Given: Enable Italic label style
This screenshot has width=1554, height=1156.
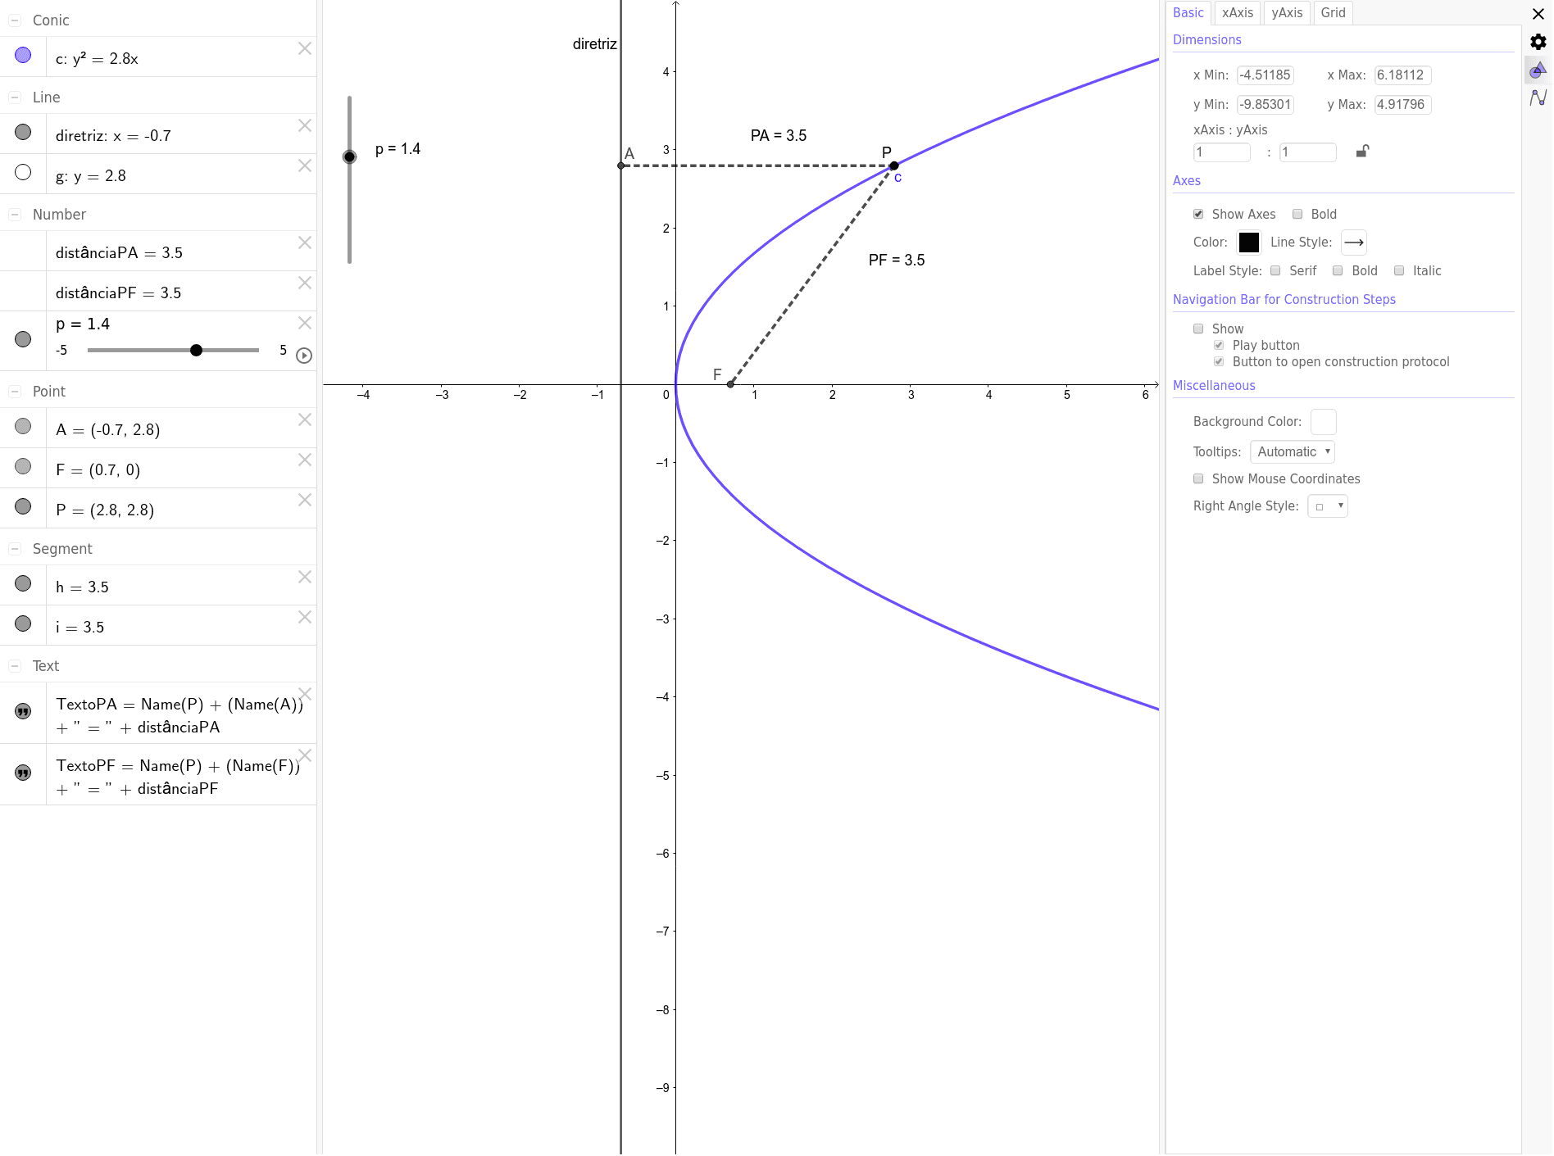Looking at the screenshot, I should pos(1399,270).
